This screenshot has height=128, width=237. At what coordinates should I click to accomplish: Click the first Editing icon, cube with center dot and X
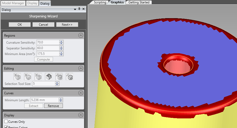click(17, 77)
